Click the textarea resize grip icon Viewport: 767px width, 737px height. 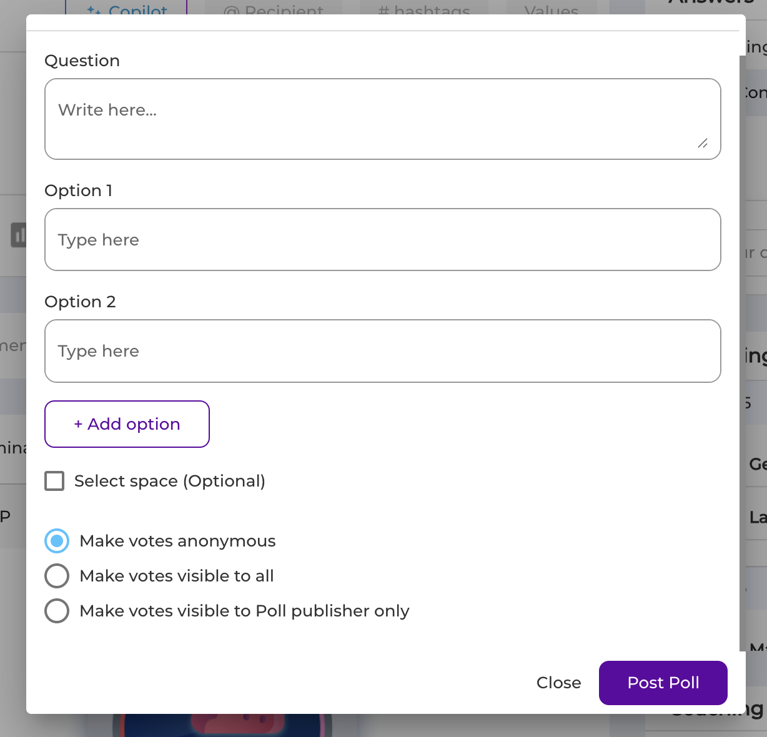coord(703,143)
